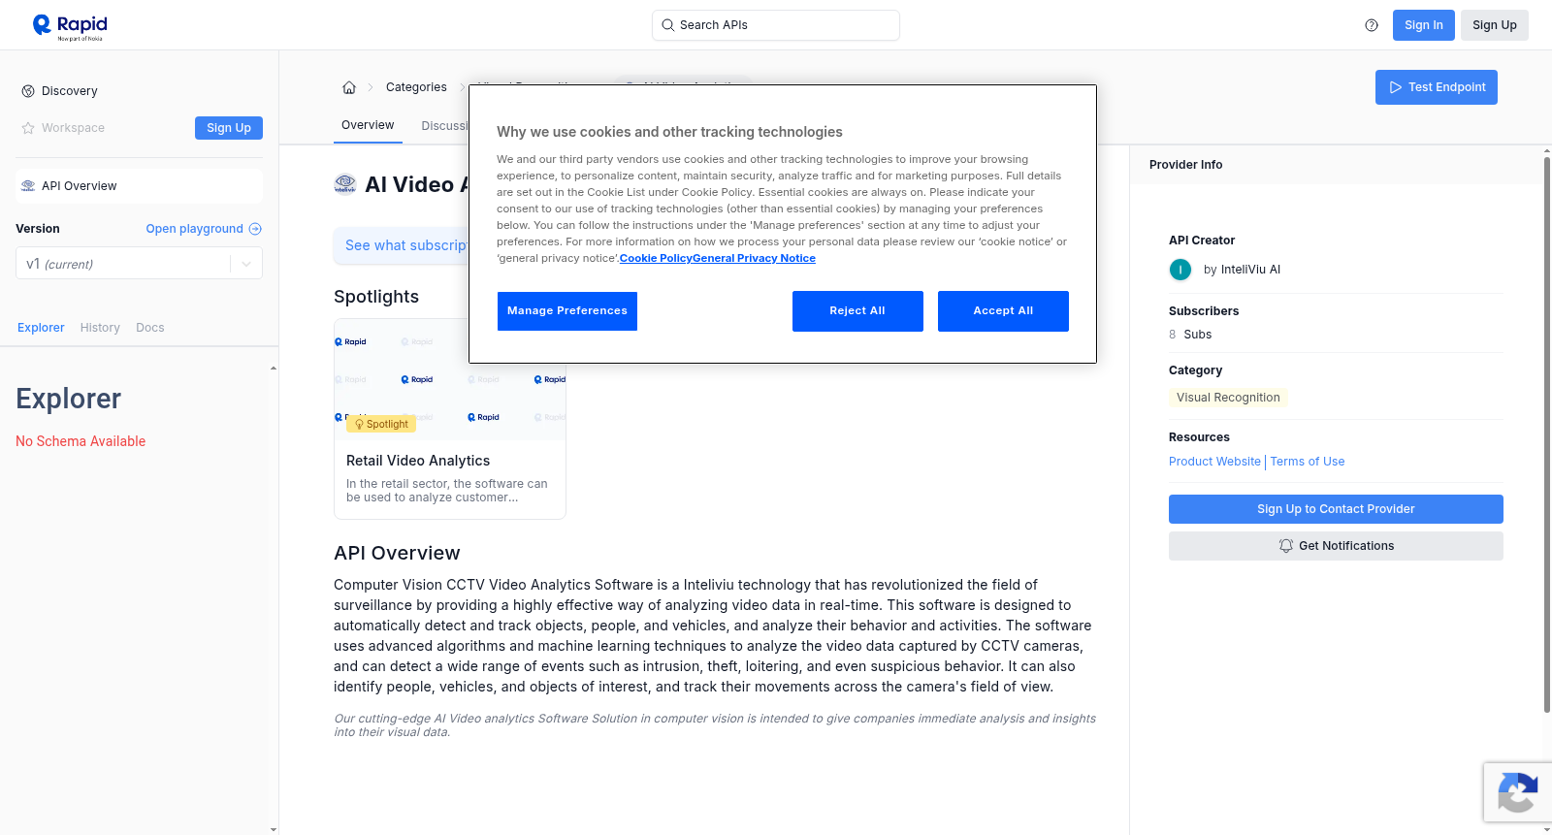Click the Rapid logo
The width and height of the screenshot is (1552, 835).
70,26
